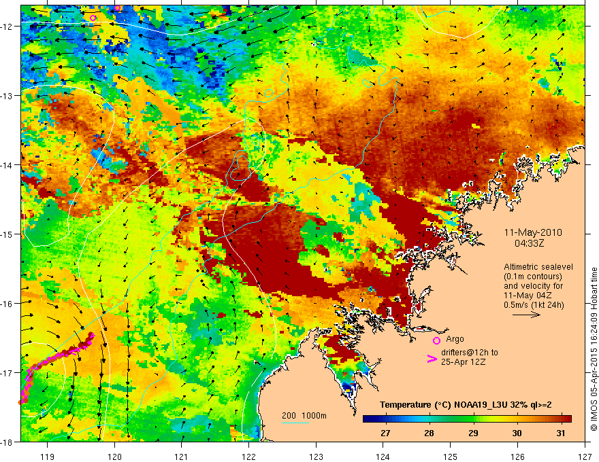
Task: Click the longitude axis label '123'
Action: (x=316, y=457)
